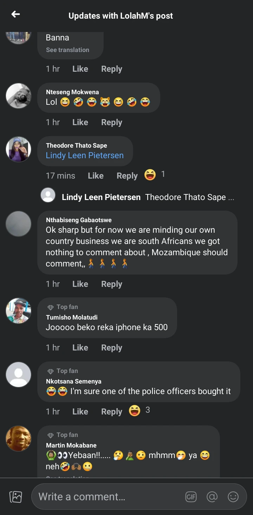Open the GIF picker icon
The width and height of the screenshot is (253, 515).
pos(191,497)
